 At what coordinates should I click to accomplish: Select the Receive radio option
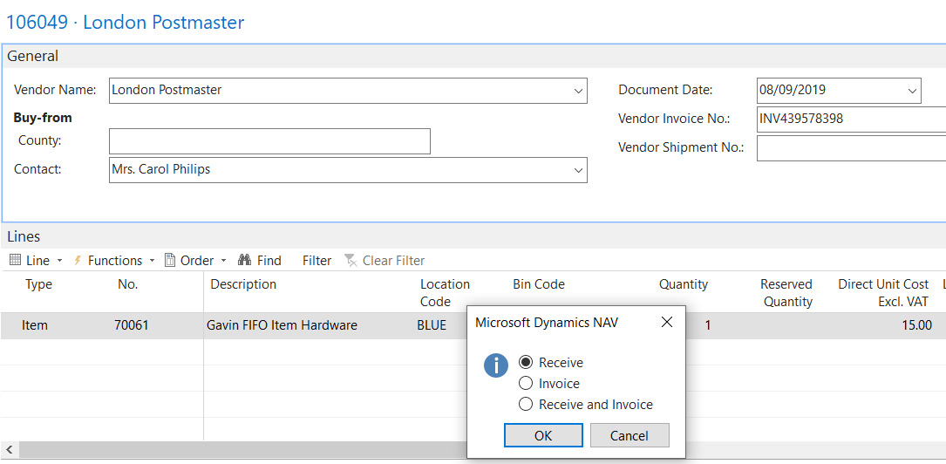tap(526, 363)
